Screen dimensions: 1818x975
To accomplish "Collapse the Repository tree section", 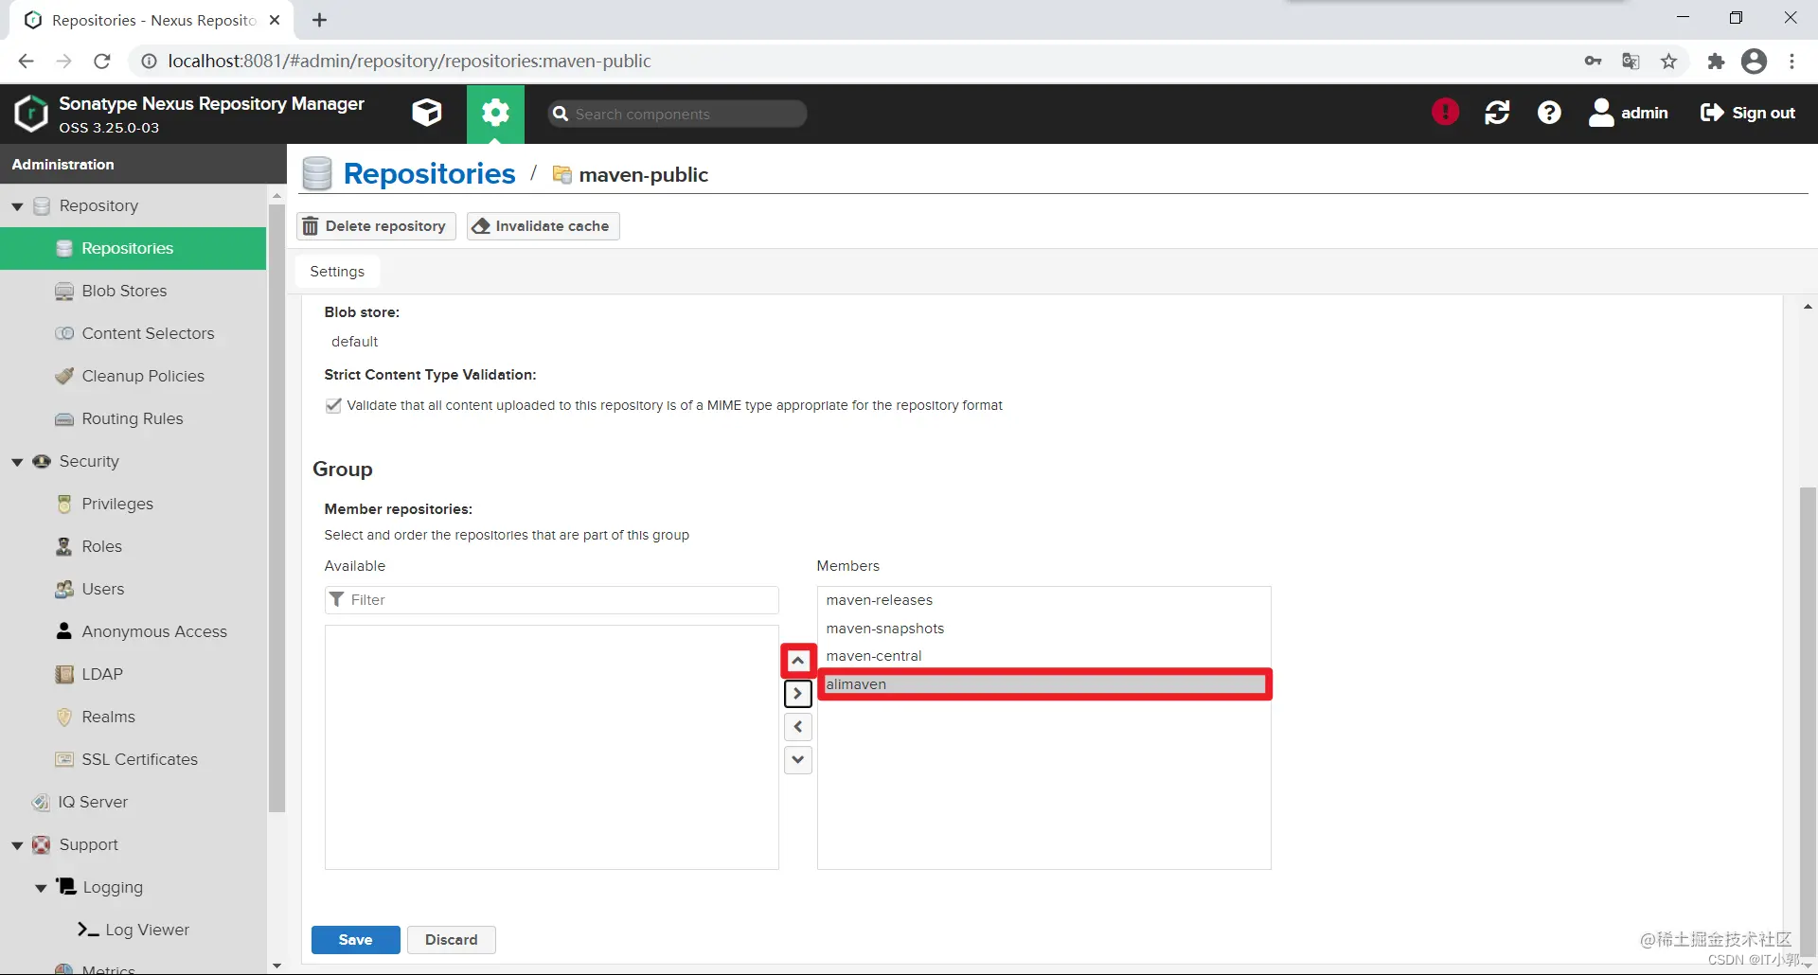I will (17, 206).
